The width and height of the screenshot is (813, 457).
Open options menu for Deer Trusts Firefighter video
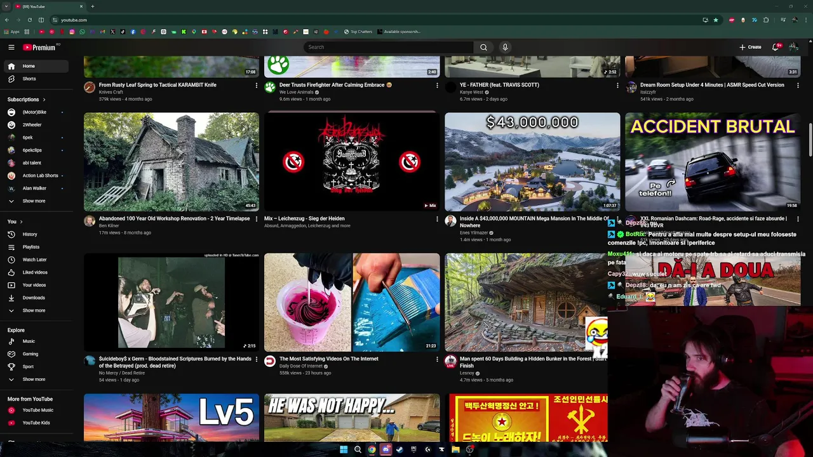pos(437,85)
